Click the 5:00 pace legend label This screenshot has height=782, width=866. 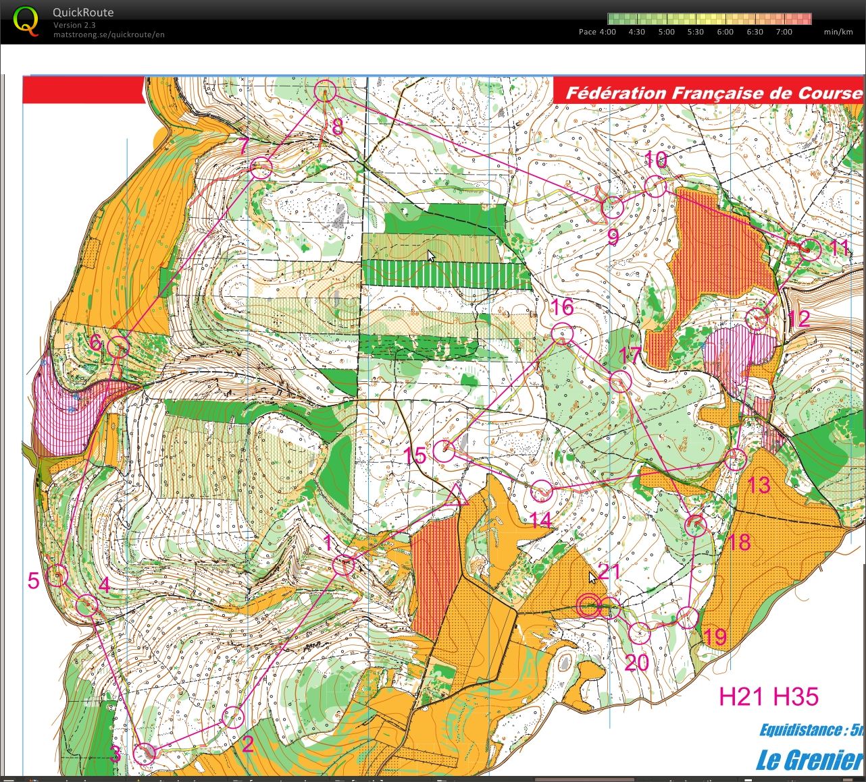(x=666, y=32)
